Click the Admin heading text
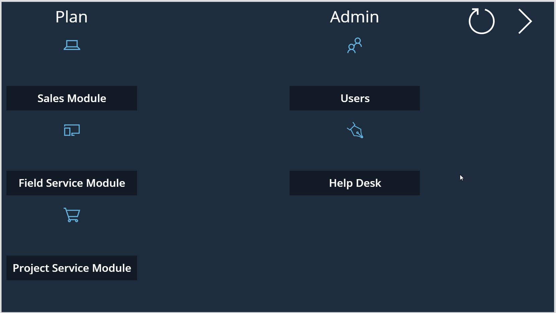The height and width of the screenshot is (313, 556). [355, 17]
